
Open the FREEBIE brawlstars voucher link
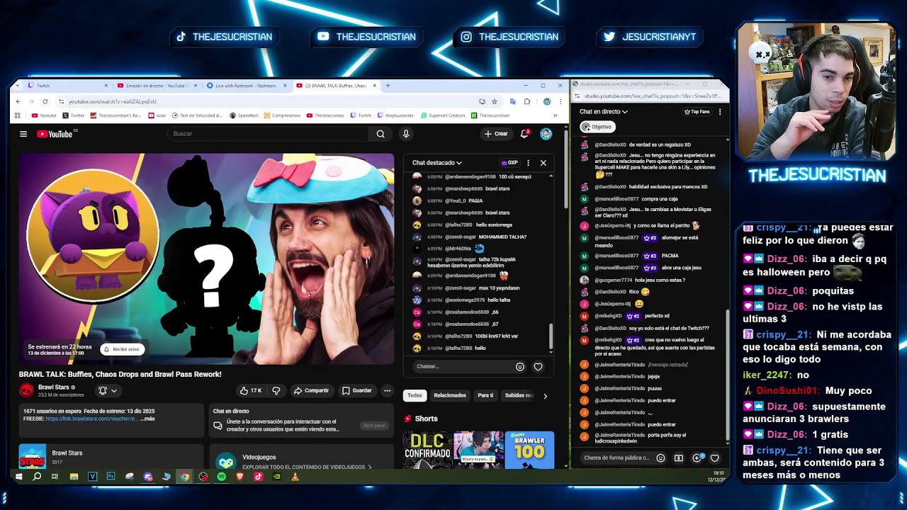click(91, 419)
